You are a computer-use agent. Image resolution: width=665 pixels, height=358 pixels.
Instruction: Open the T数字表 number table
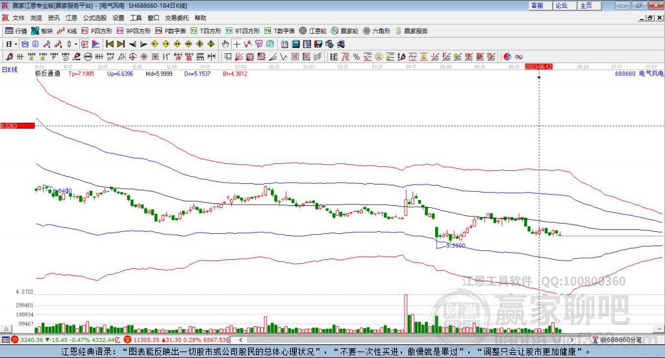pos(279,31)
